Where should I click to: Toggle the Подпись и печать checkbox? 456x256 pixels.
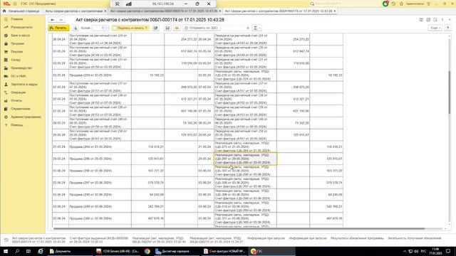115,28
